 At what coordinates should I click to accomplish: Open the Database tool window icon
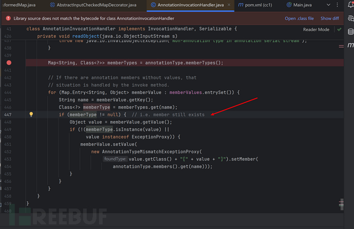tap(350, 32)
